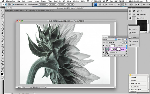
Task: Hide the Silver Efex Pro layer
Action: click(103, 52)
